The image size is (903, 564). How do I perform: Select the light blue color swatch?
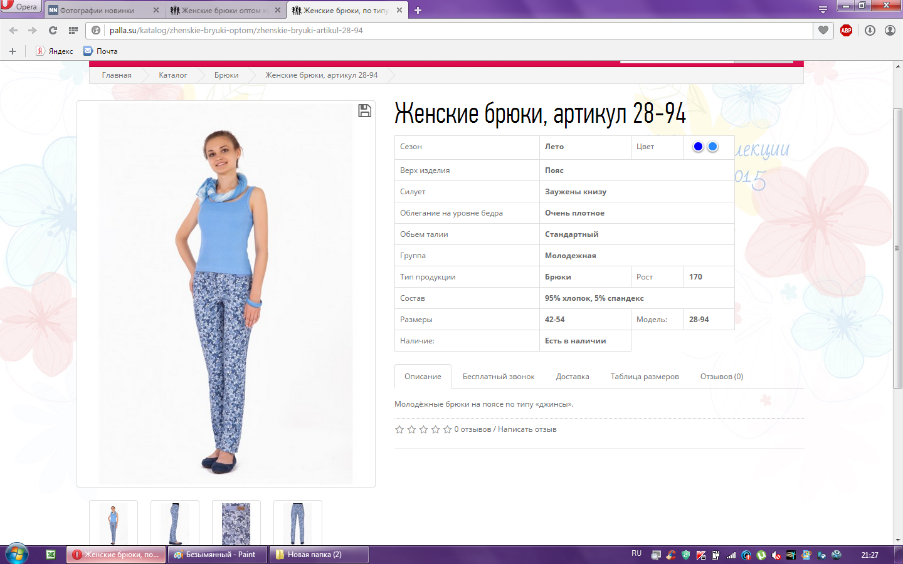(x=712, y=147)
